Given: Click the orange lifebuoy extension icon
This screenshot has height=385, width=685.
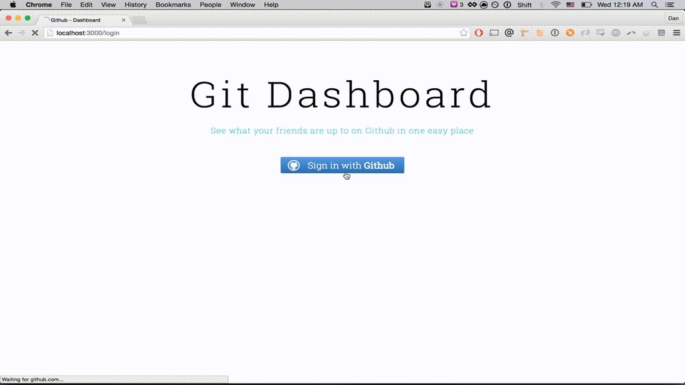Looking at the screenshot, I should (570, 33).
